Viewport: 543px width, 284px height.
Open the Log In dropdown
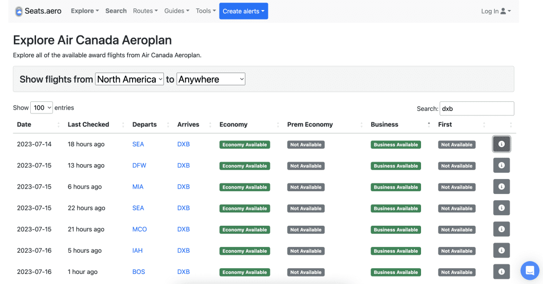point(496,11)
